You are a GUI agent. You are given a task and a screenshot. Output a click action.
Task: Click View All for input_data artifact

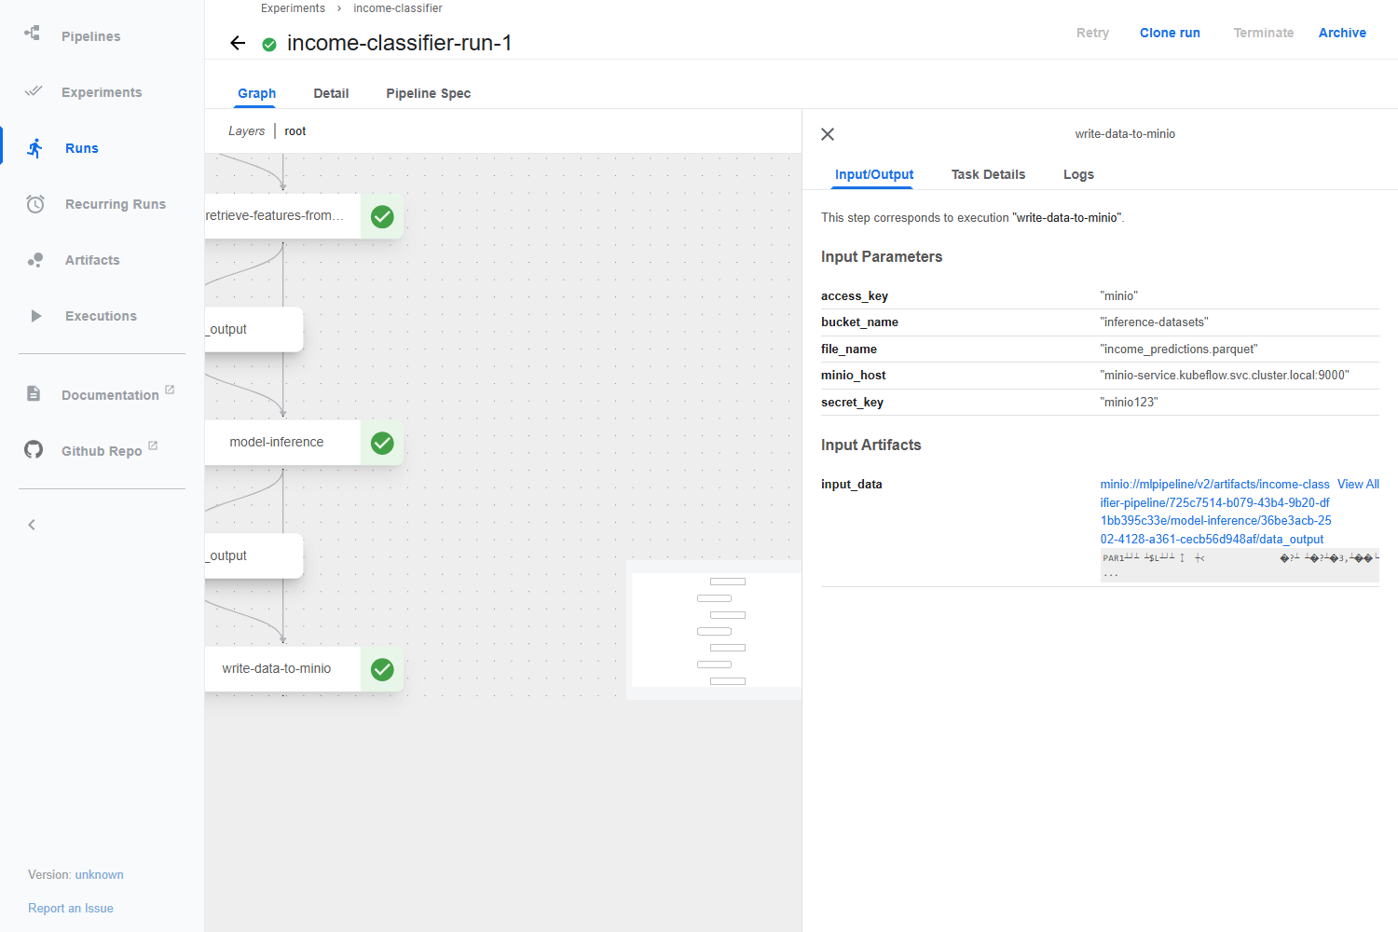[x=1358, y=484]
